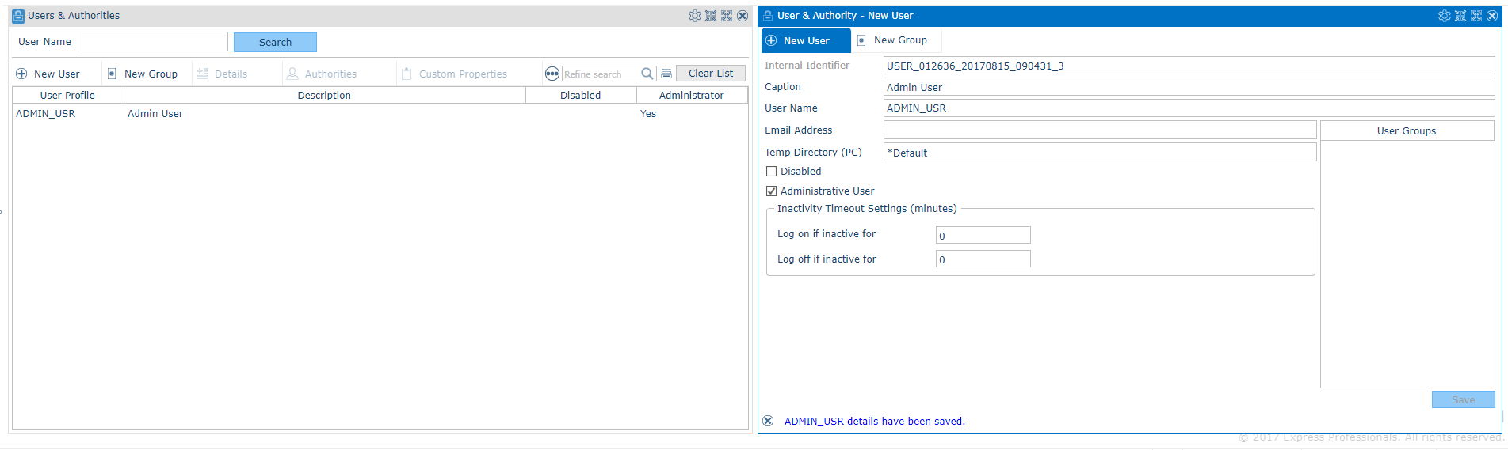This screenshot has height=450, width=1508.
Task: Sort by Disabled column header
Action: pos(581,95)
